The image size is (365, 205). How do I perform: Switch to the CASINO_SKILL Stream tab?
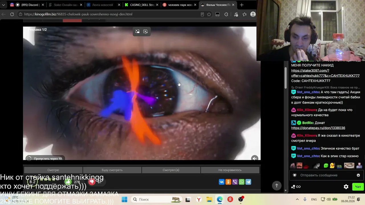[x=141, y=5]
